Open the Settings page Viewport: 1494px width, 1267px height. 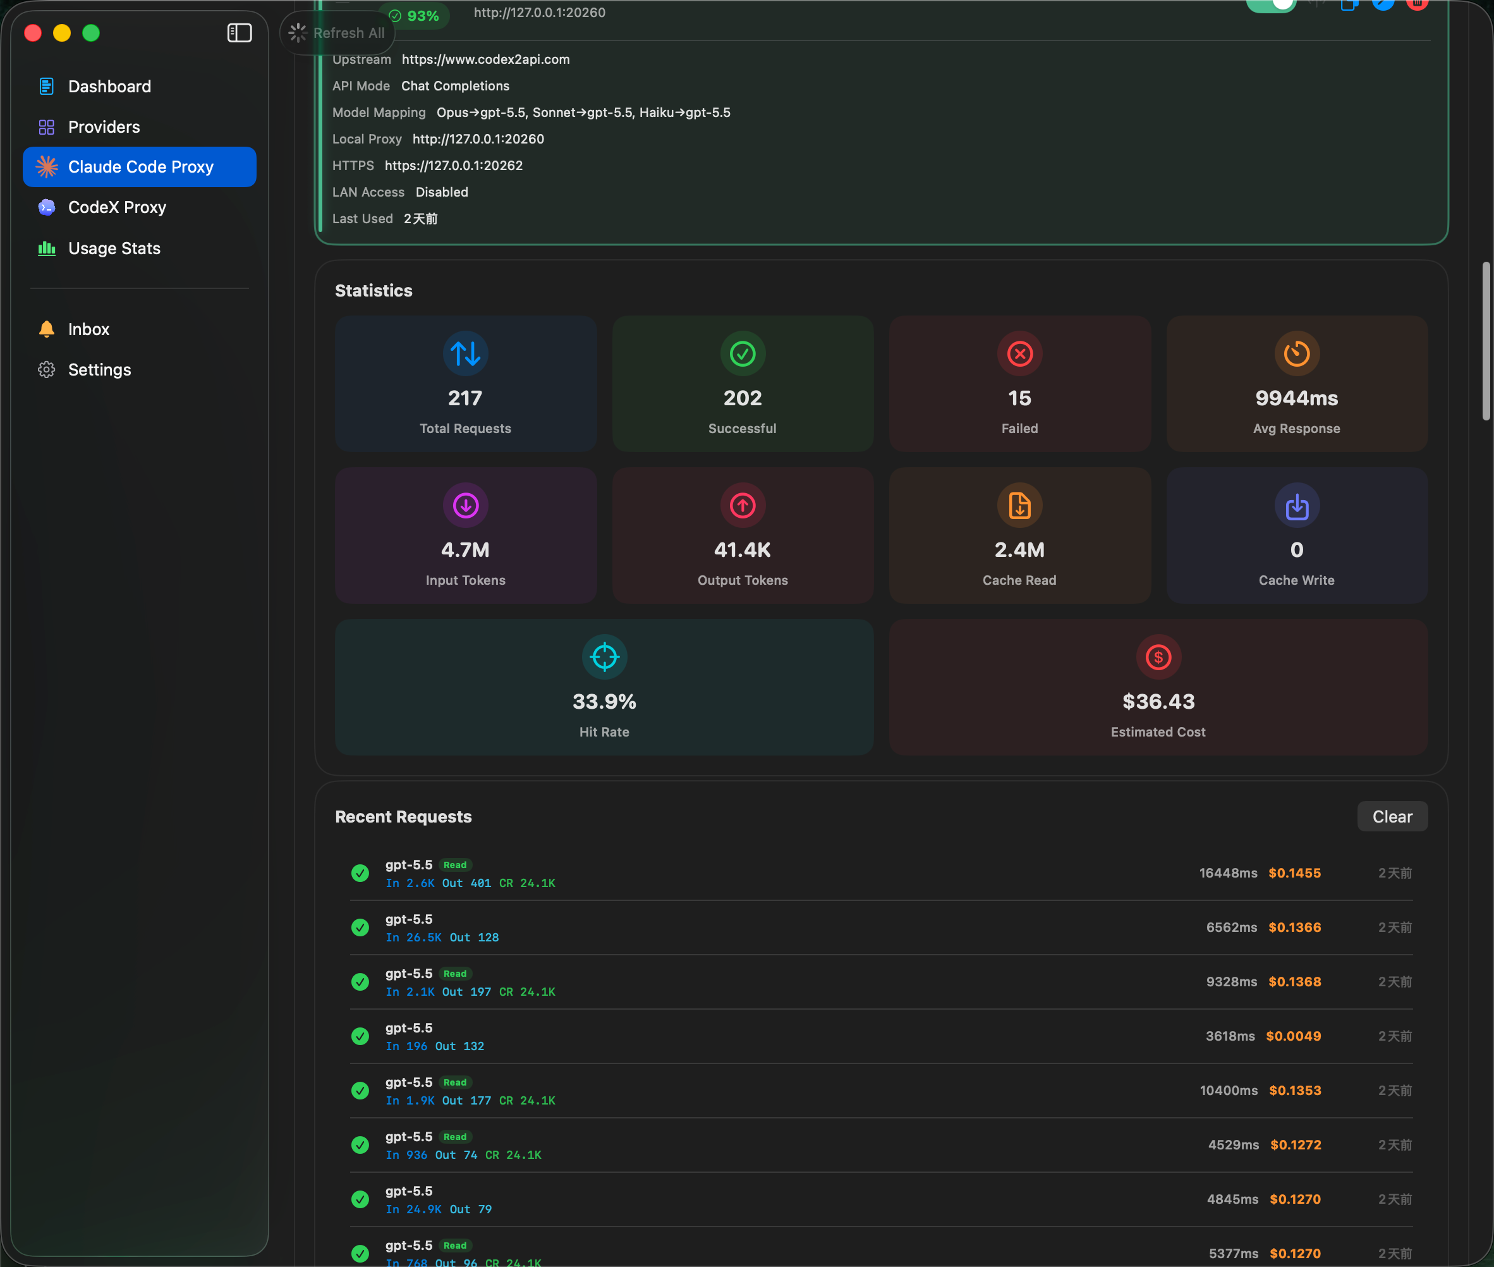coord(139,370)
